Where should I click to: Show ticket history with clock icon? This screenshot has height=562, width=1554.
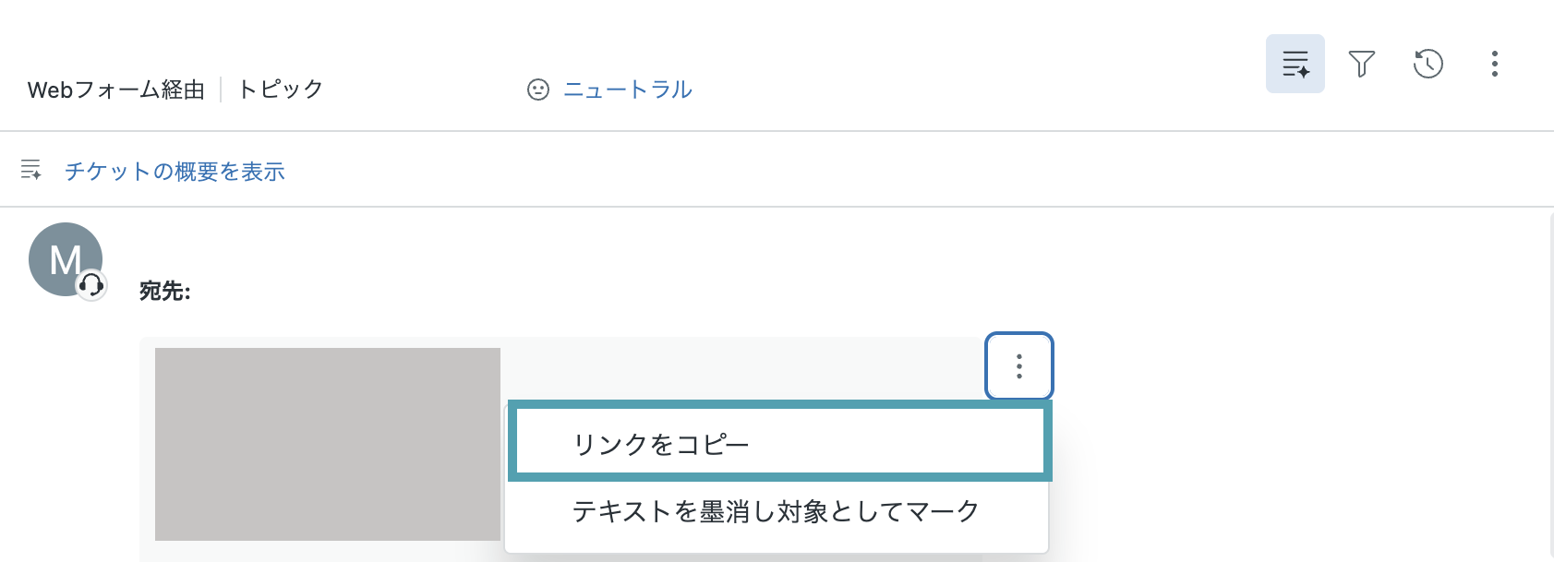click(x=1428, y=64)
